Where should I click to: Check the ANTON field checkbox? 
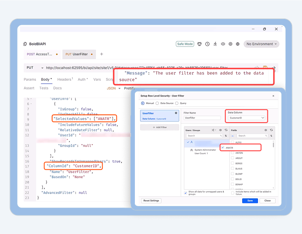[x=232, y=152]
